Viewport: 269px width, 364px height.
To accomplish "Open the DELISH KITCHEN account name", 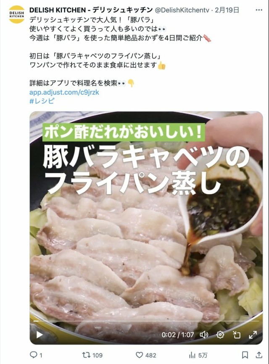I will point(91,10).
